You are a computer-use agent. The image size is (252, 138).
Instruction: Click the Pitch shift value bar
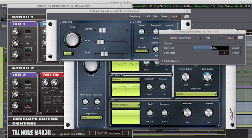(x=210, y=48)
